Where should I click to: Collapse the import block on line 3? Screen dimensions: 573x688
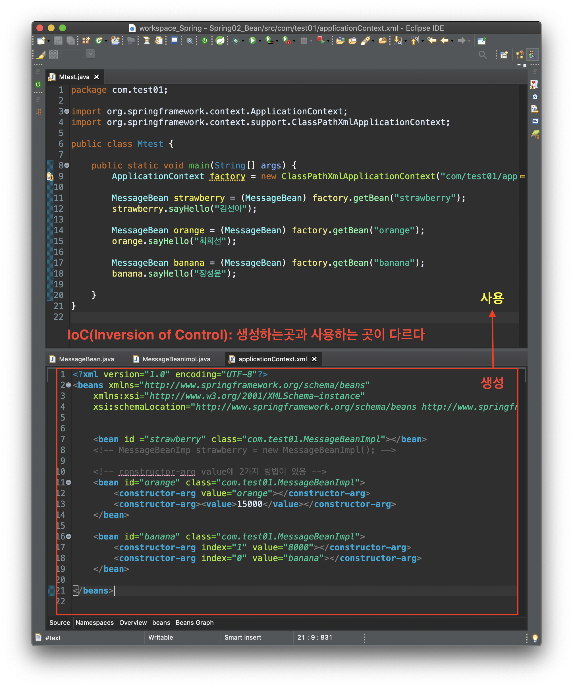pyautogui.click(x=67, y=111)
